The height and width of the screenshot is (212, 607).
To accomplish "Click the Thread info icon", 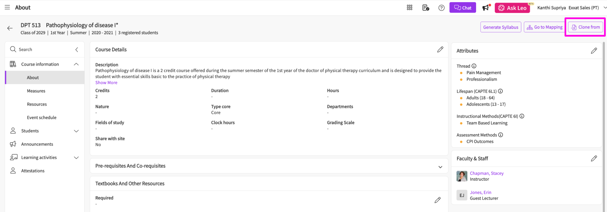I will 474,66.
